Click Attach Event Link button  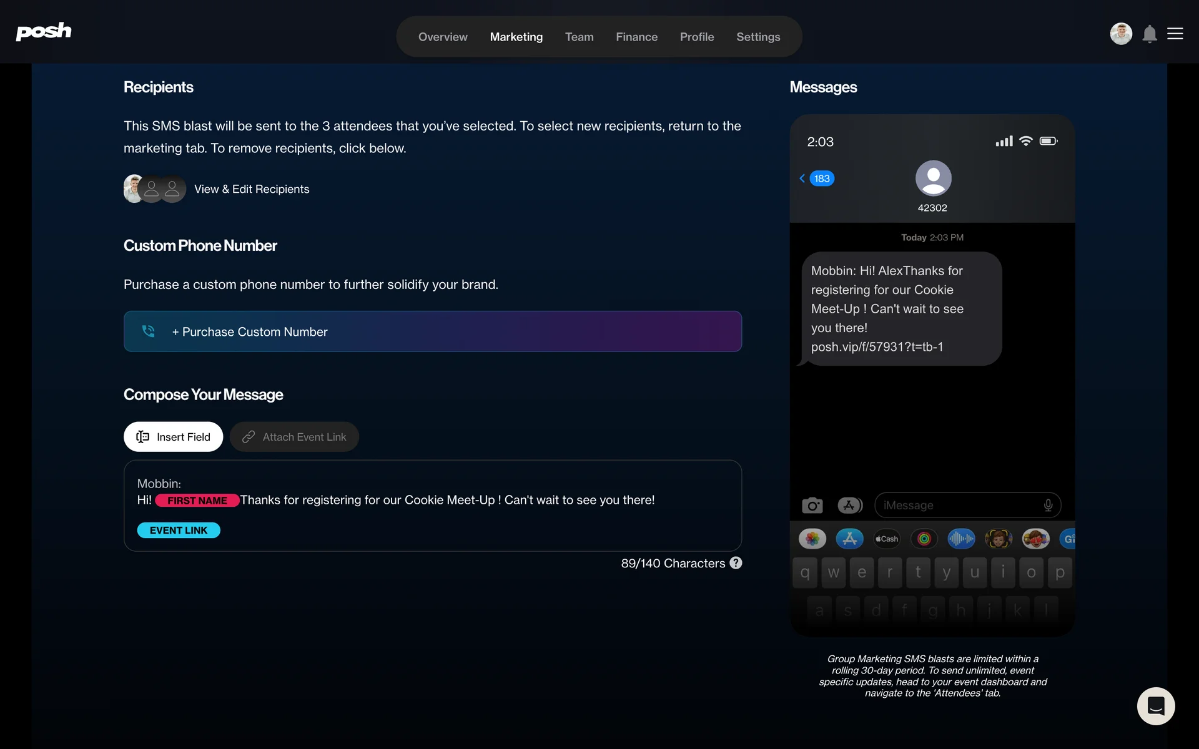(x=294, y=437)
